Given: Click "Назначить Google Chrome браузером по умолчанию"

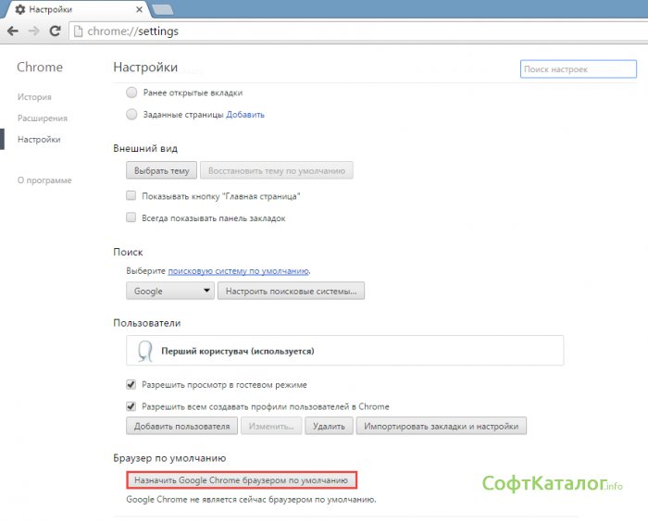Looking at the screenshot, I should pos(241,480).
